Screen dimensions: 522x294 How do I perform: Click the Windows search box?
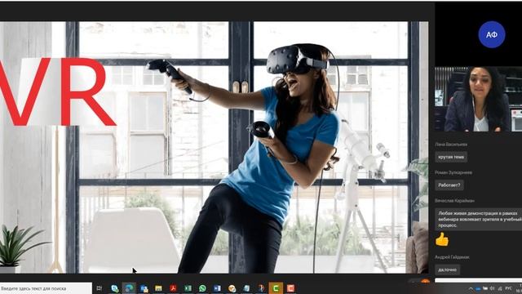[46, 288]
